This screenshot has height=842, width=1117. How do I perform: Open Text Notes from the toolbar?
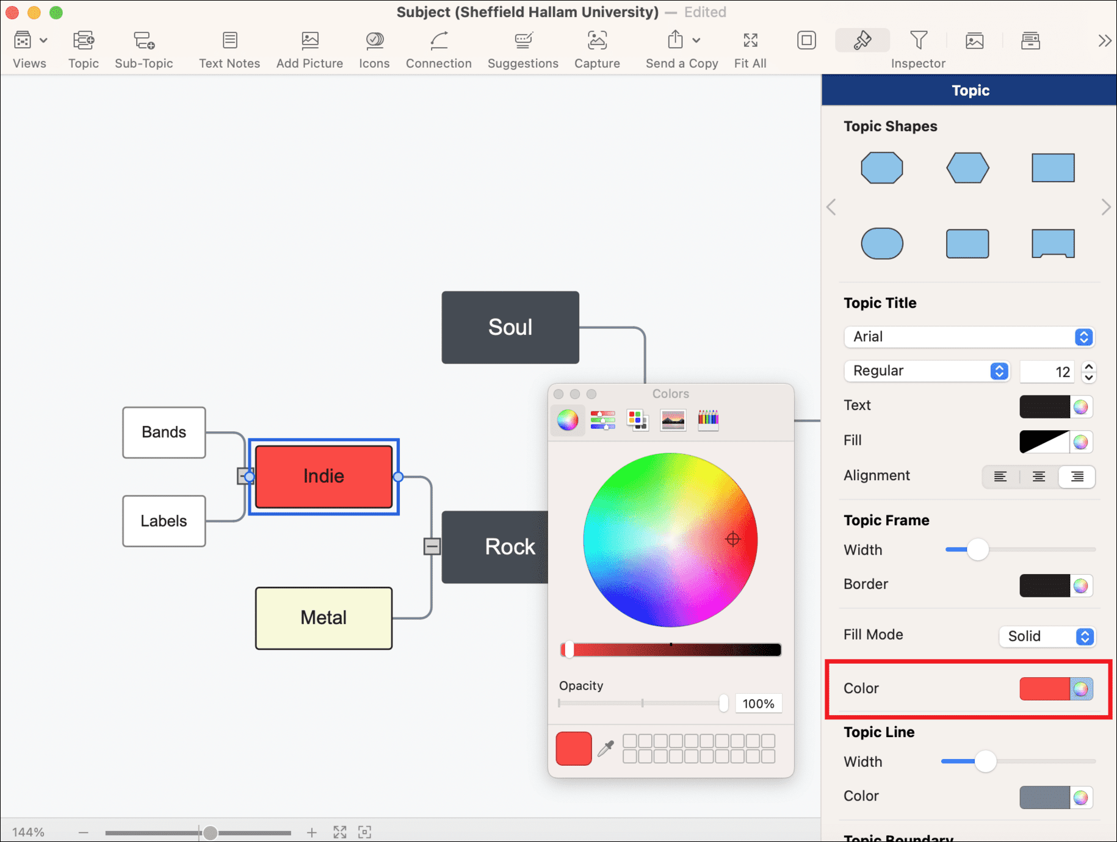(230, 41)
